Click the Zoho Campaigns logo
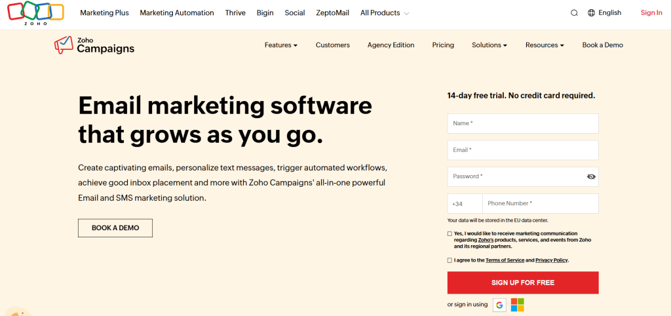This screenshot has height=316, width=671. click(94, 45)
